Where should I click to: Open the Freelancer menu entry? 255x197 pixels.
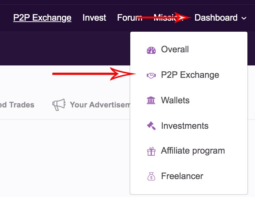[182, 176]
